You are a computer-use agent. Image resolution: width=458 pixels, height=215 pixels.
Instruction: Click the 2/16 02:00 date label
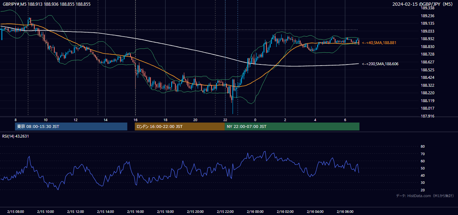tap(285, 211)
